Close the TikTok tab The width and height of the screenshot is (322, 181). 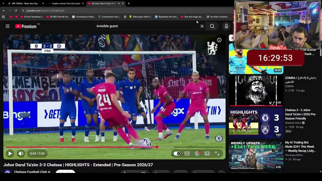(x=43, y=4)
